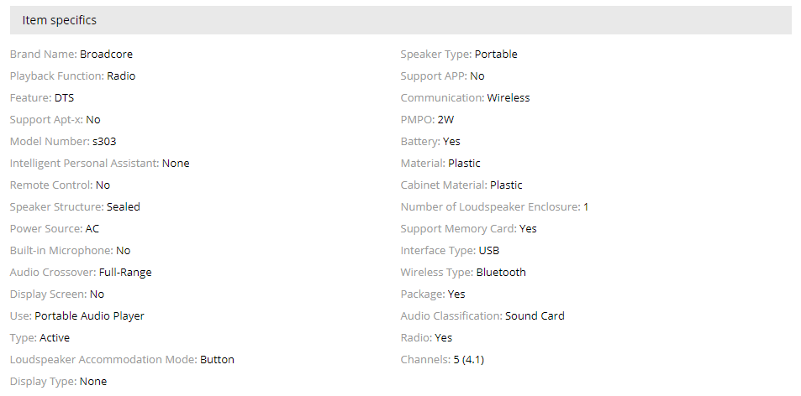Image resolution: width=801 pixels, height=396 pixels.
Task: Click Use Portable Audio Player value
Action: click(89, 316)
